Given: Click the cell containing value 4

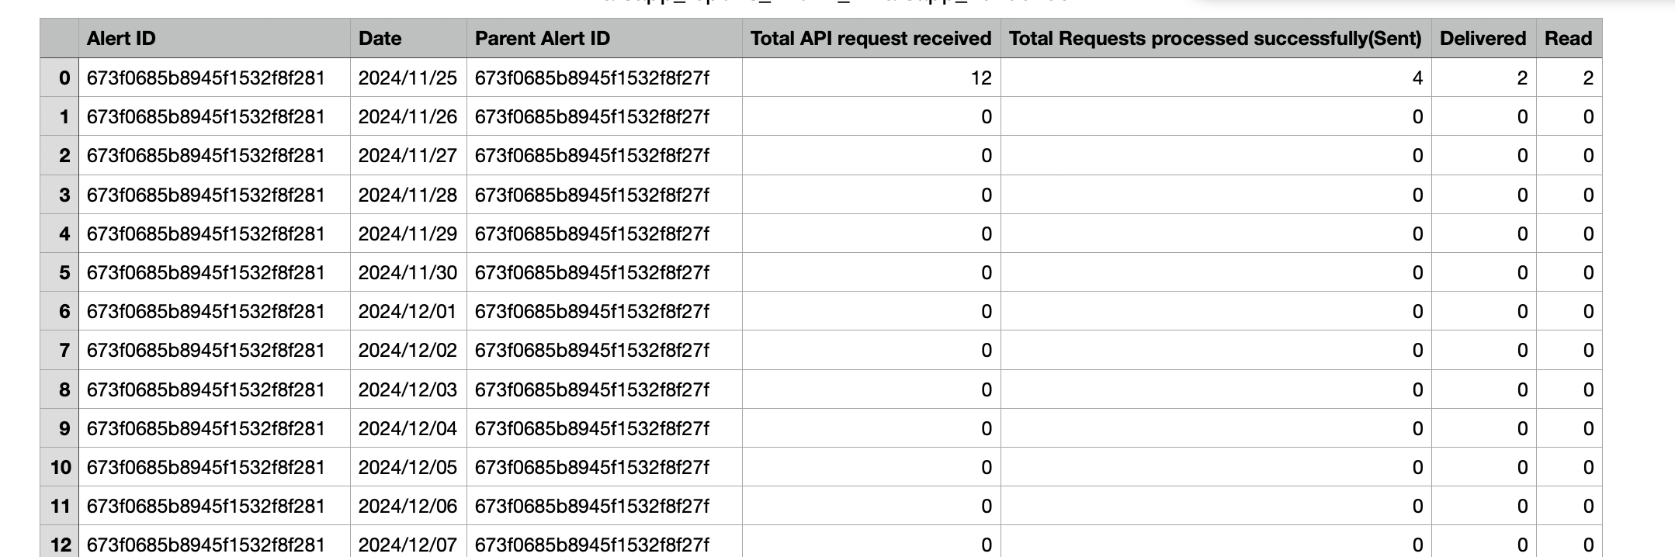Looking at the screenshot, I should pyautogui.click(x=1216, y=78).
